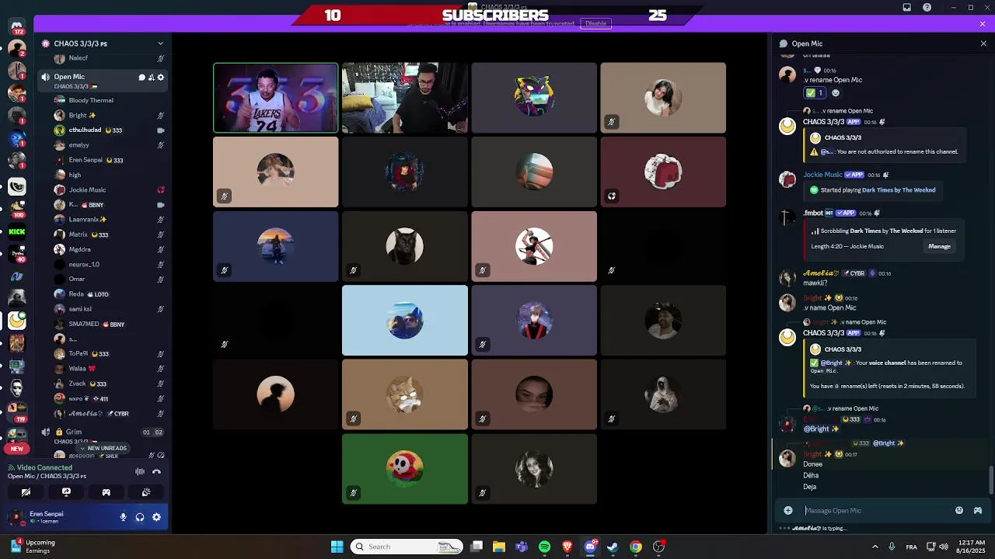Open user settings gear
Screen dimensions: 995x559
point(156,517)
